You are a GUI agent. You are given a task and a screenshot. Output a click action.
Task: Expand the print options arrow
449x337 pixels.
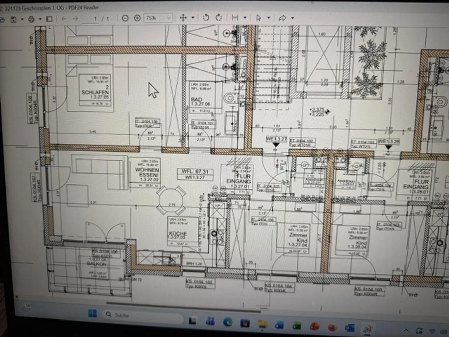pyautogui.click(x=40, y=19)
